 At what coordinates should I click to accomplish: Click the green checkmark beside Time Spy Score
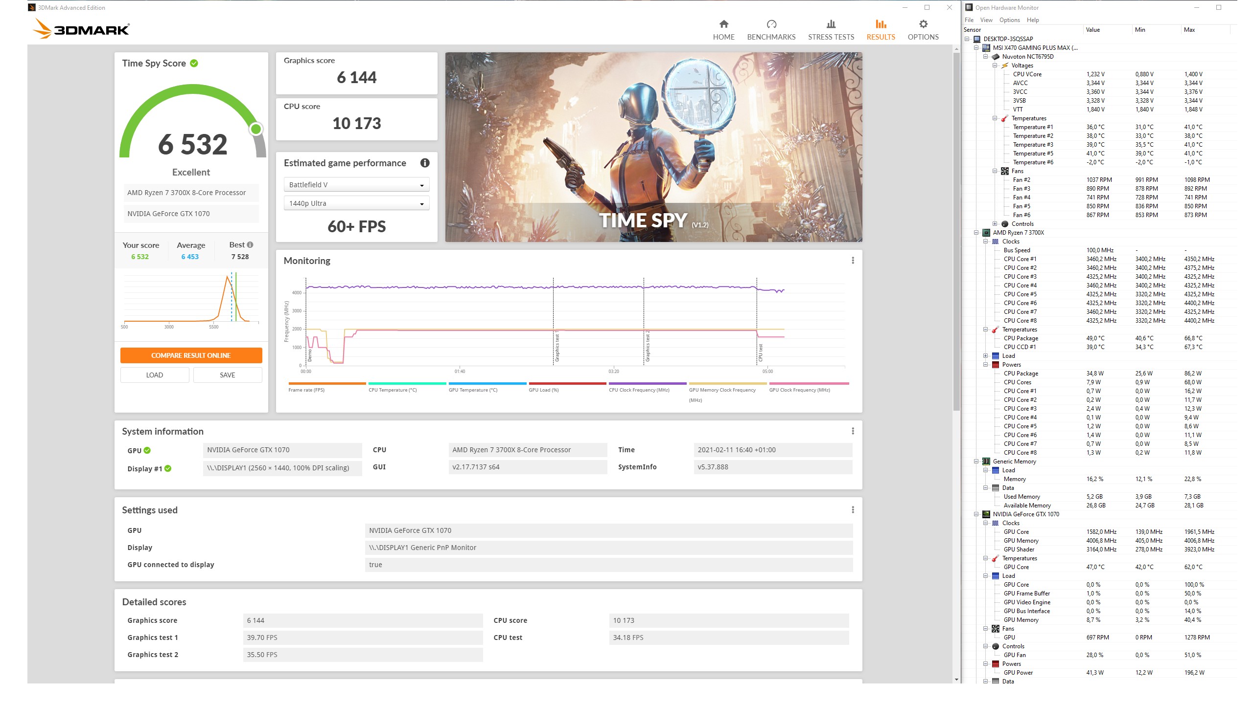pos(193,63)
